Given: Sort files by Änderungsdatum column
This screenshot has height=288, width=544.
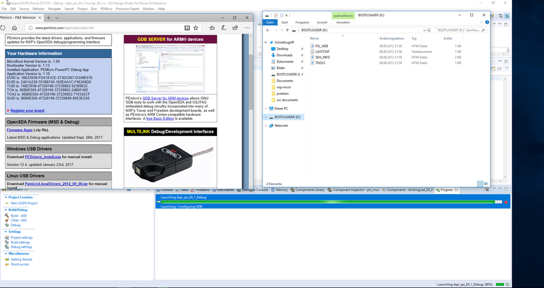Looking at the screenshot, I should (x=392, y=39).
